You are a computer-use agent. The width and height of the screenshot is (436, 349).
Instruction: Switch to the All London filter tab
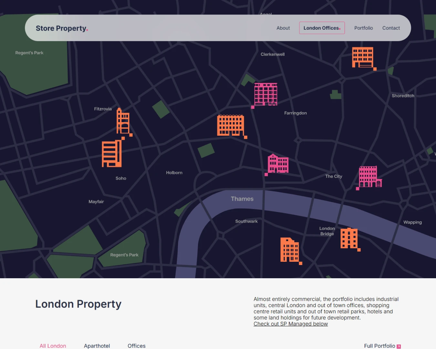pyautogui.click(x=53, y=346)
